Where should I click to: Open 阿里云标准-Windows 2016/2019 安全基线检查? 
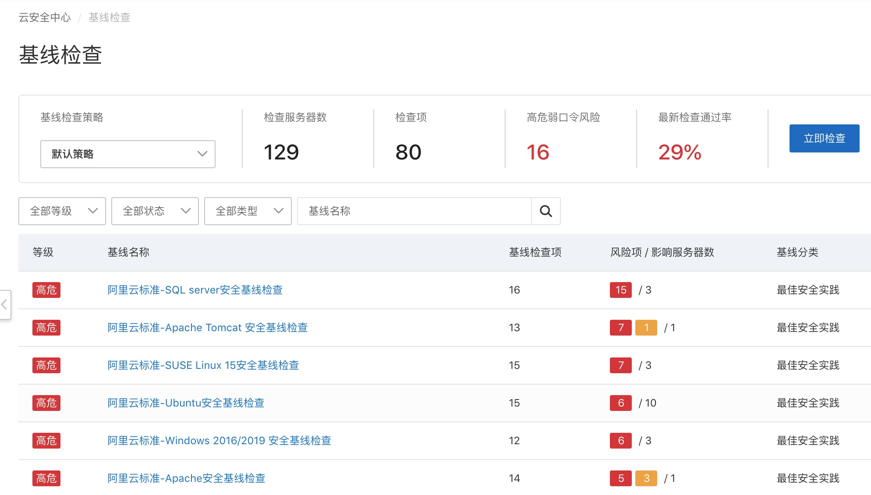coord(220,441)
